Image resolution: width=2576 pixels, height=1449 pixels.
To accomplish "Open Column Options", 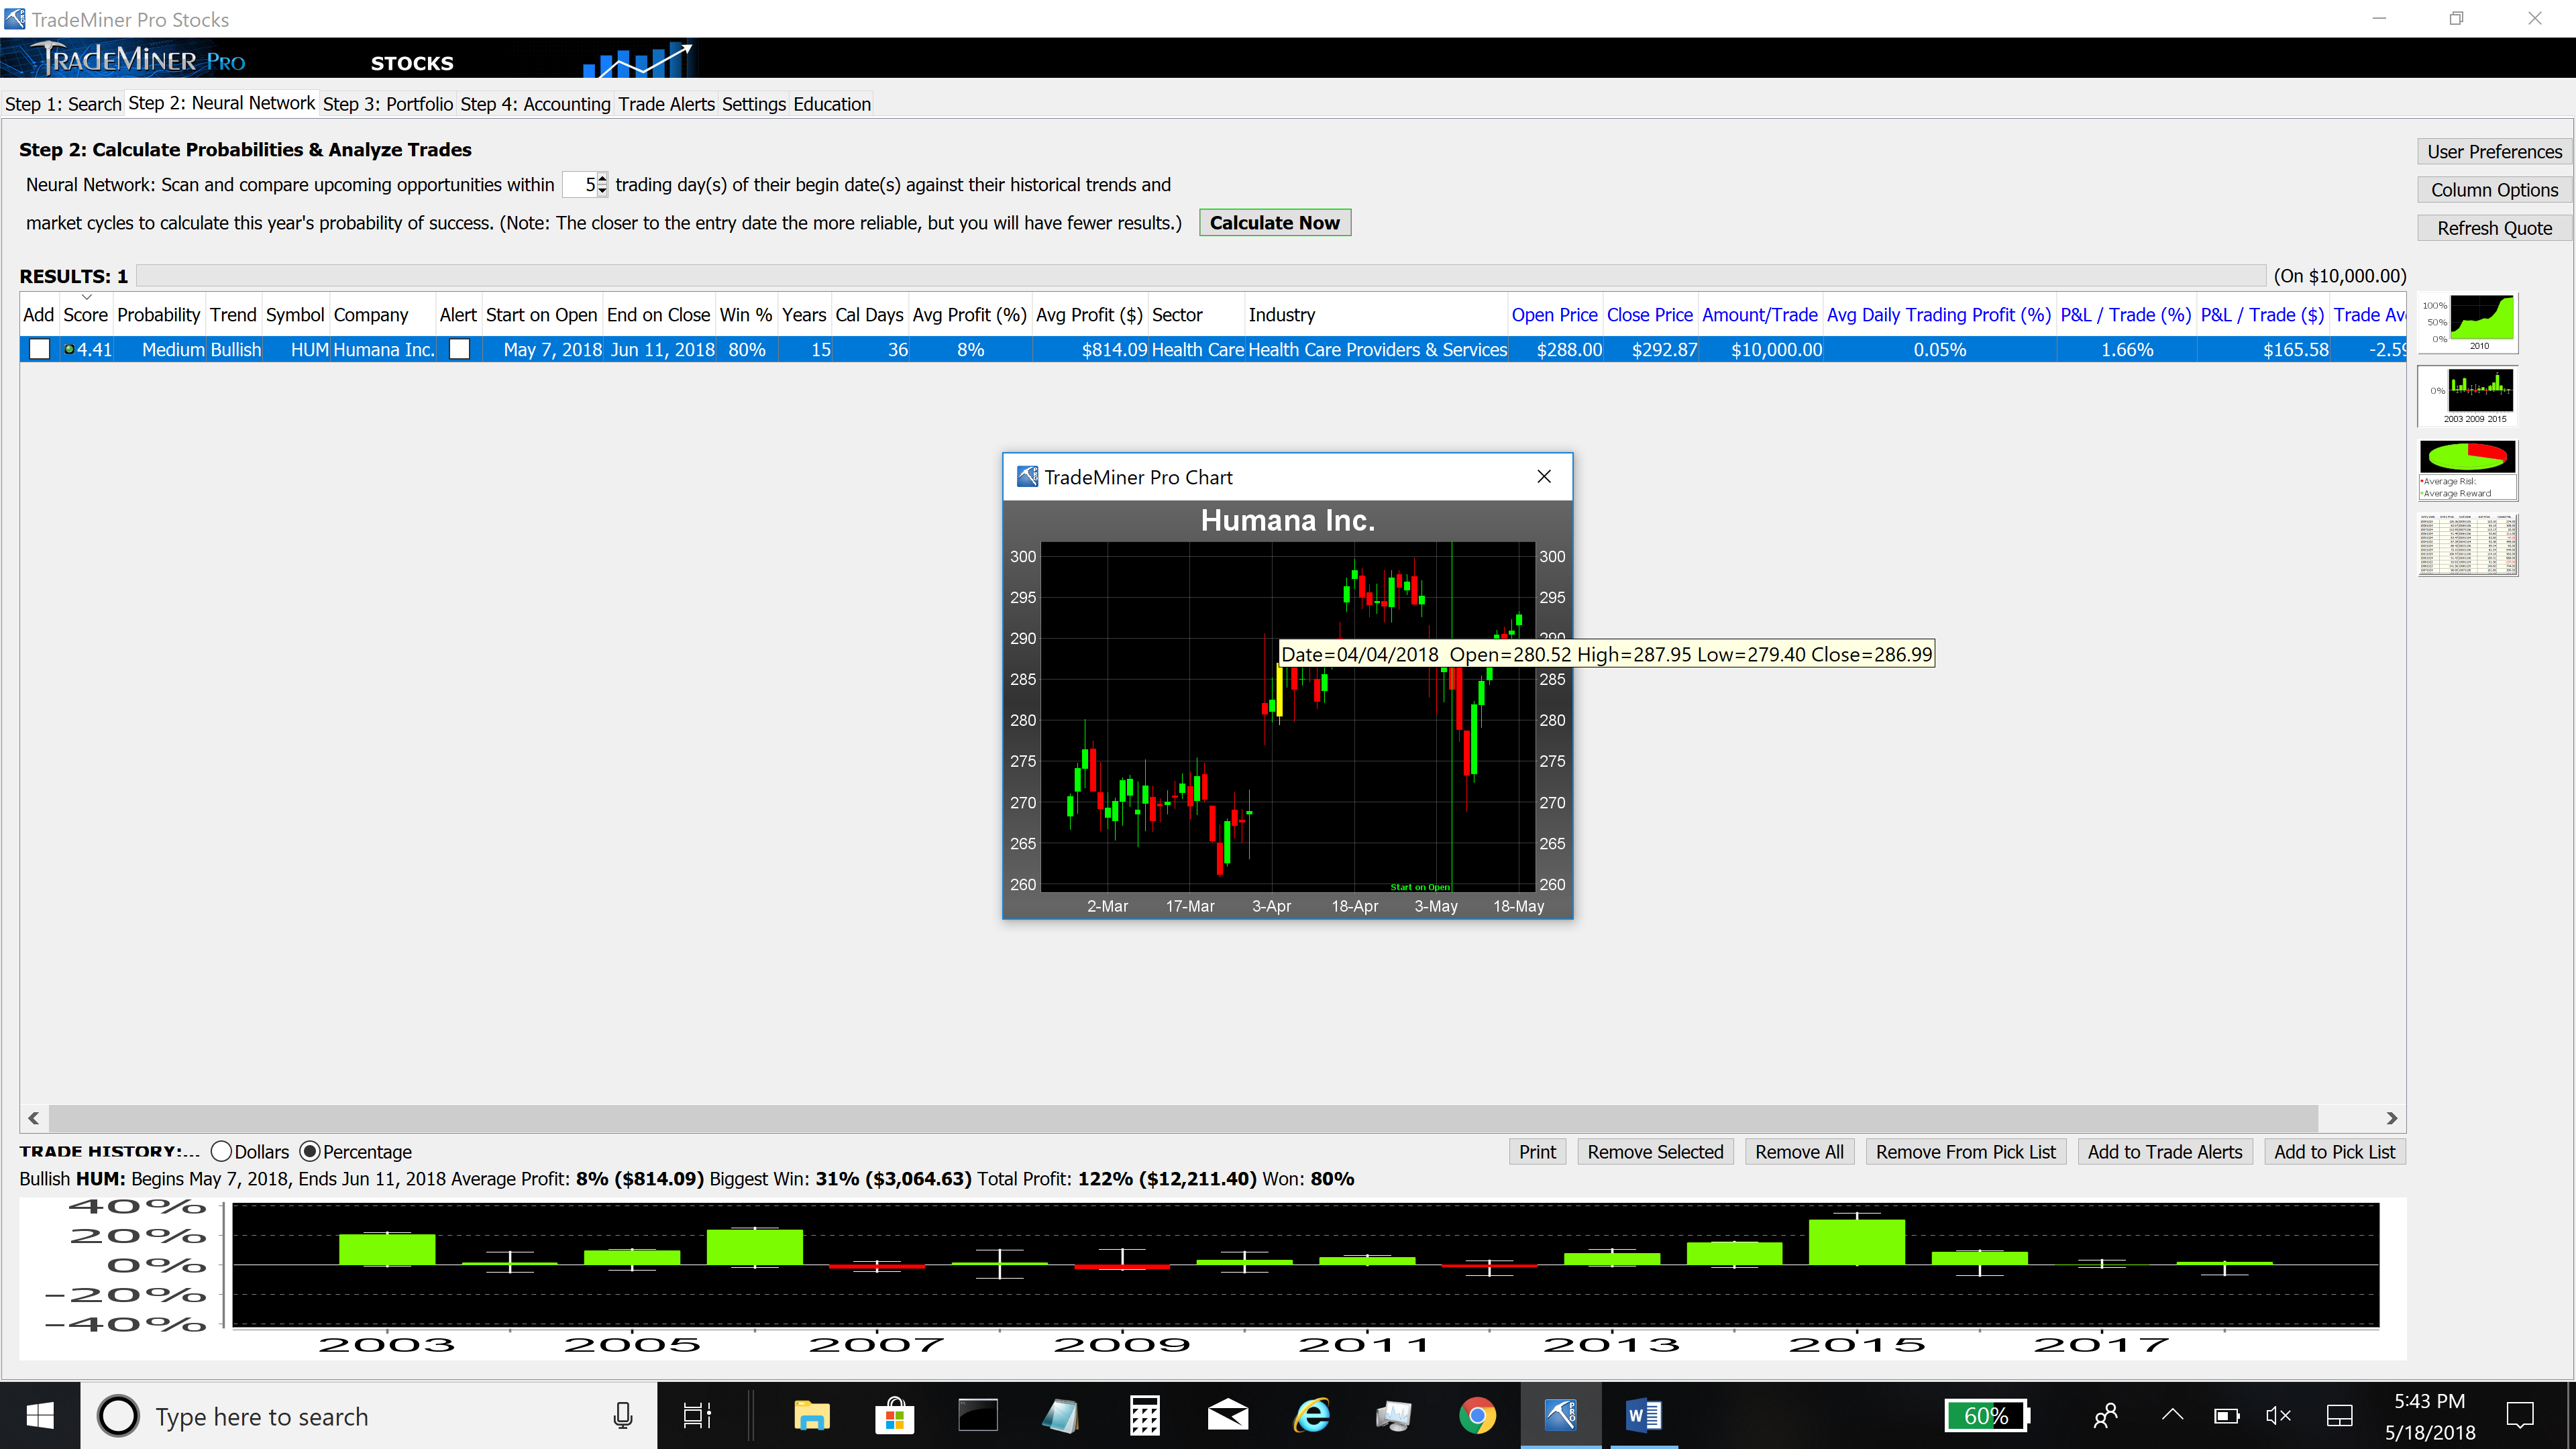I will coord(2494,190).
